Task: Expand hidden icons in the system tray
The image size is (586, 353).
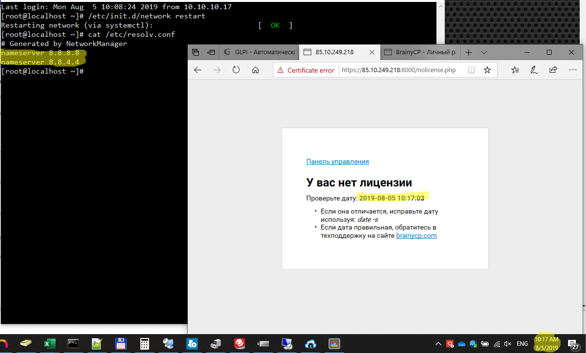Action: point(438,344)
